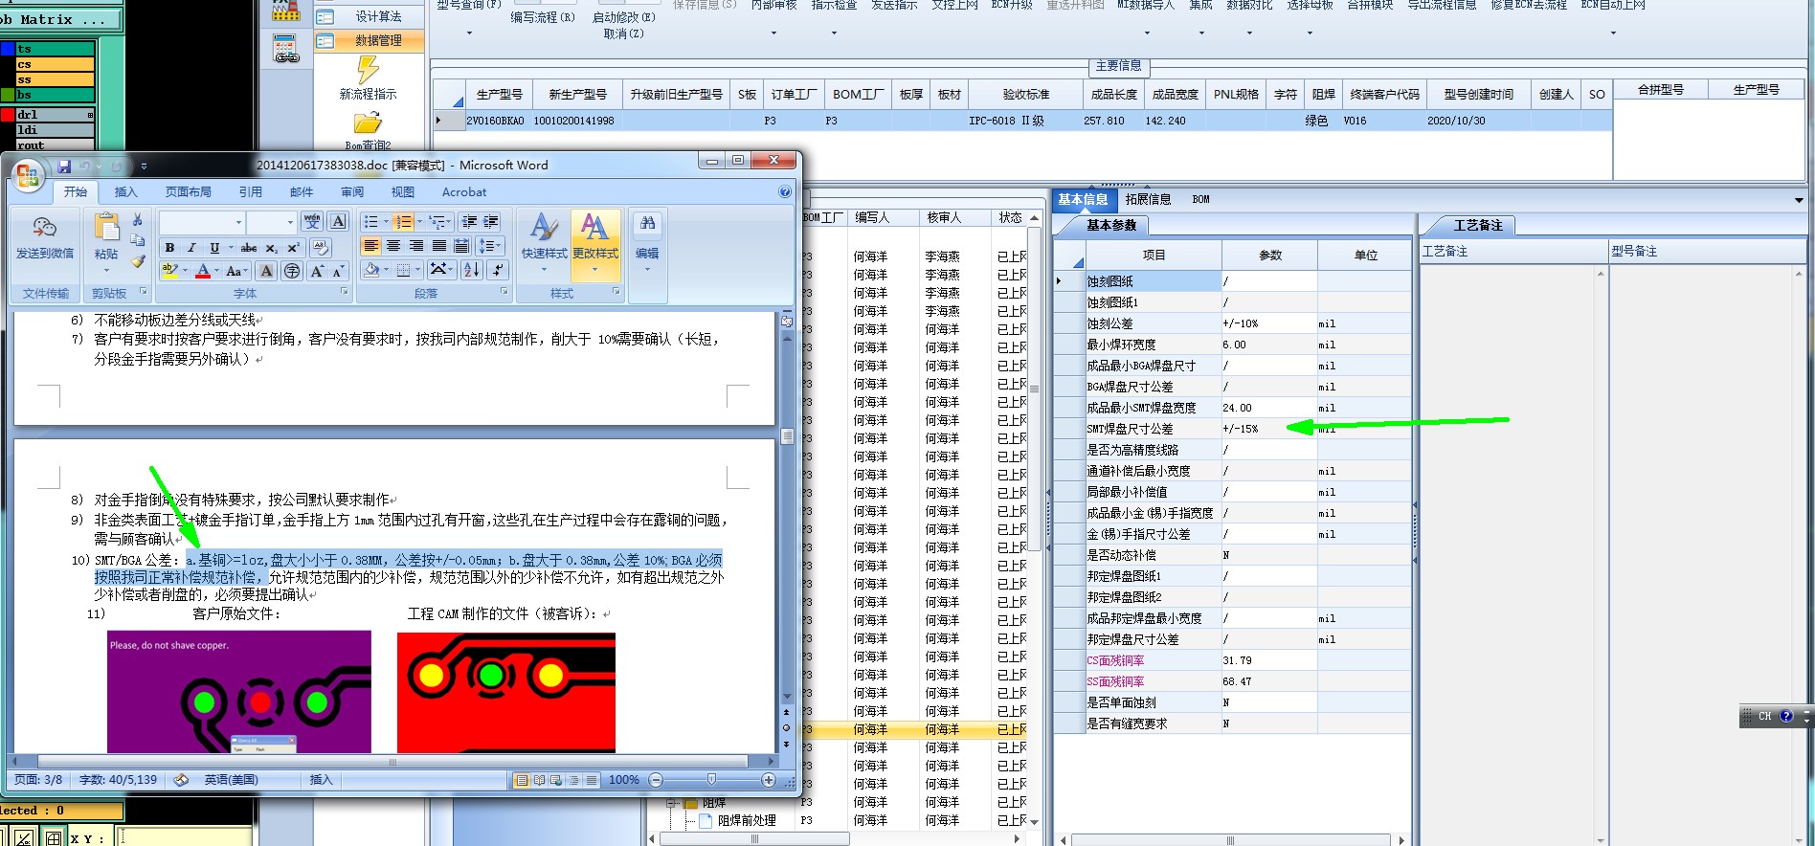
Task: Click the 英语(美国) language button
Action: 231,780
